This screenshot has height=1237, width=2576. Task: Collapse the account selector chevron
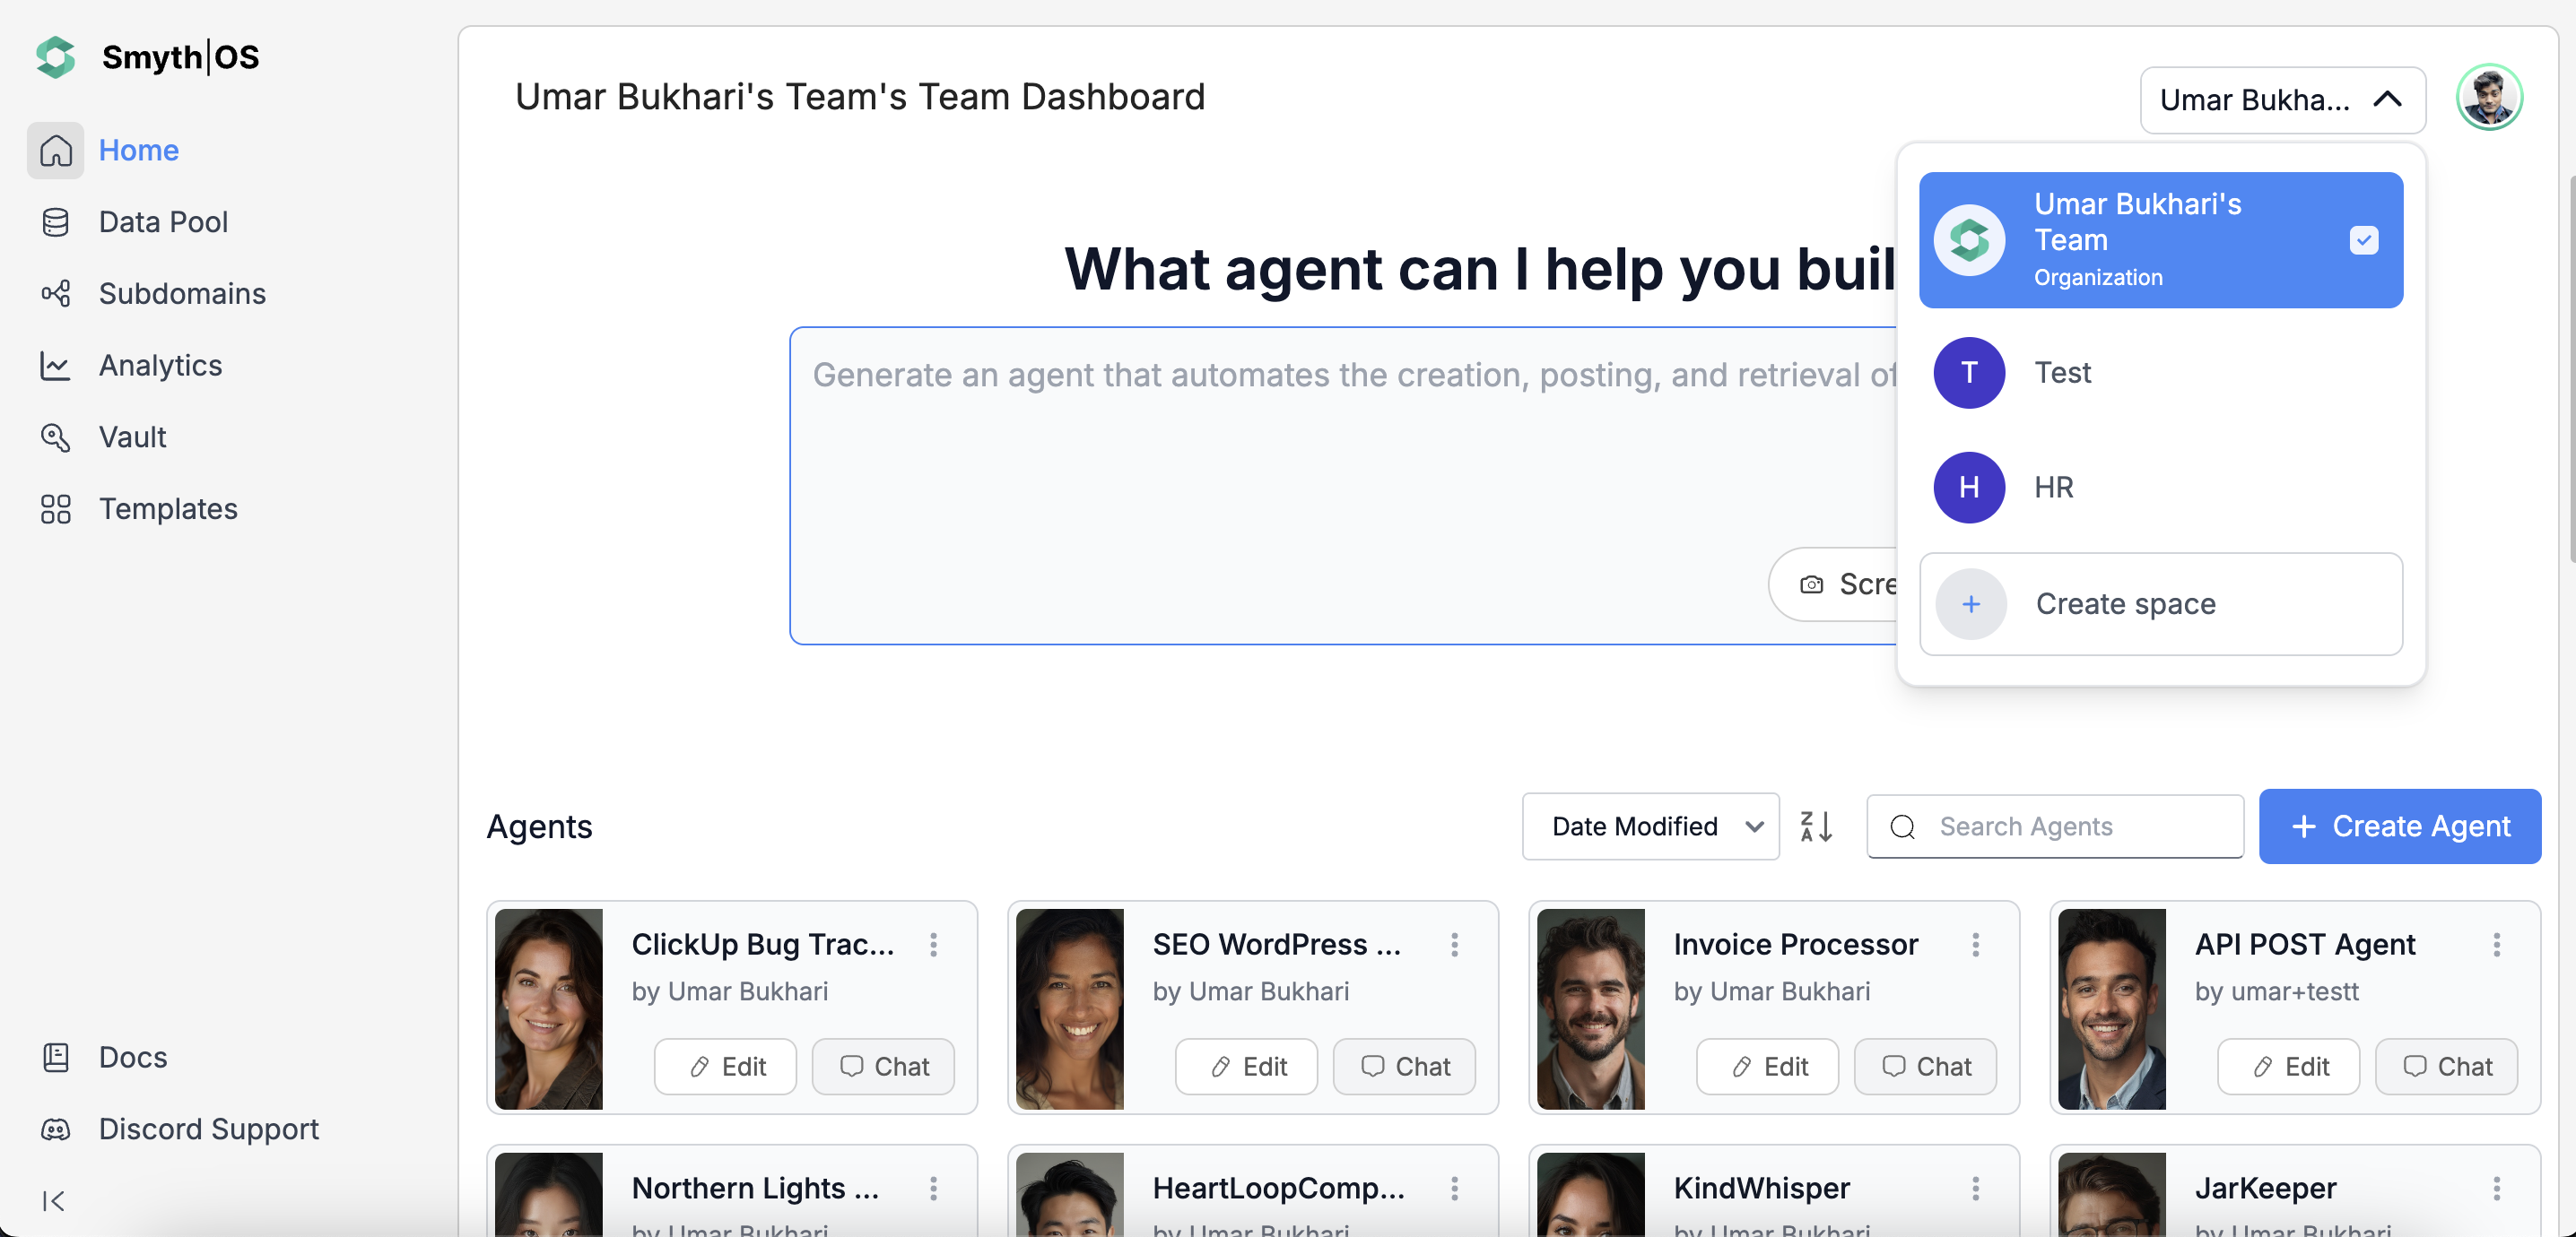point(2388,99)
